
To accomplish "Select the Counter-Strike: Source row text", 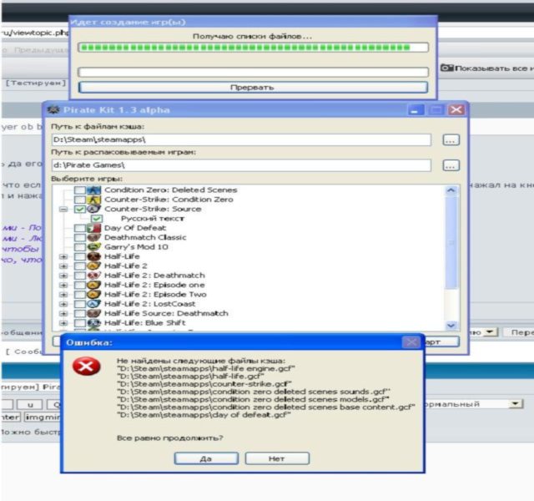I will pos(153,209).
